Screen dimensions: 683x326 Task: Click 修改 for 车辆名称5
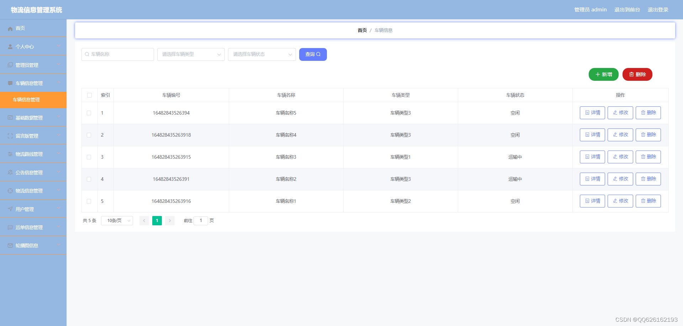(x=620, y=113)
